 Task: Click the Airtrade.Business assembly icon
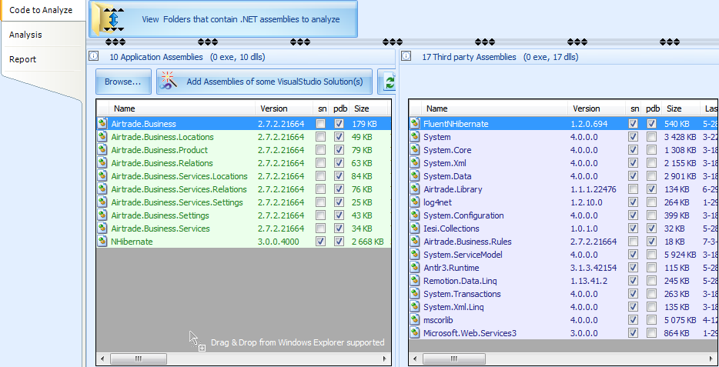[x=102, y=124]
